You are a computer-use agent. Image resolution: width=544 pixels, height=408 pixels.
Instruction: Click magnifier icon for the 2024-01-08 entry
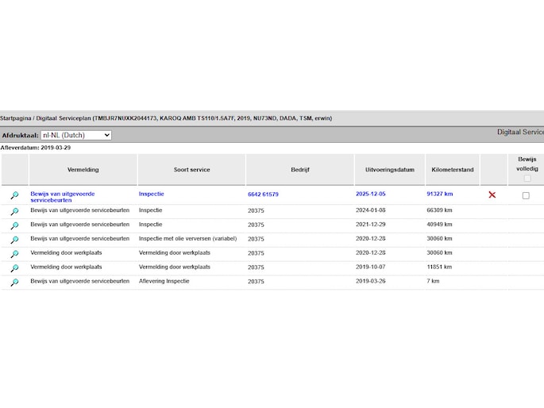14,211
